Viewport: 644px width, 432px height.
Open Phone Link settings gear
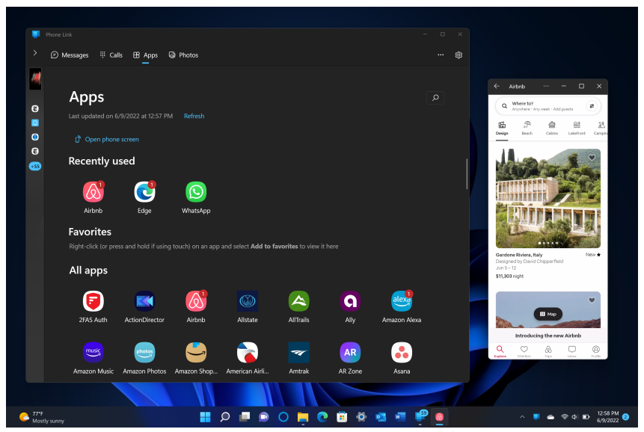coord(459,55)
